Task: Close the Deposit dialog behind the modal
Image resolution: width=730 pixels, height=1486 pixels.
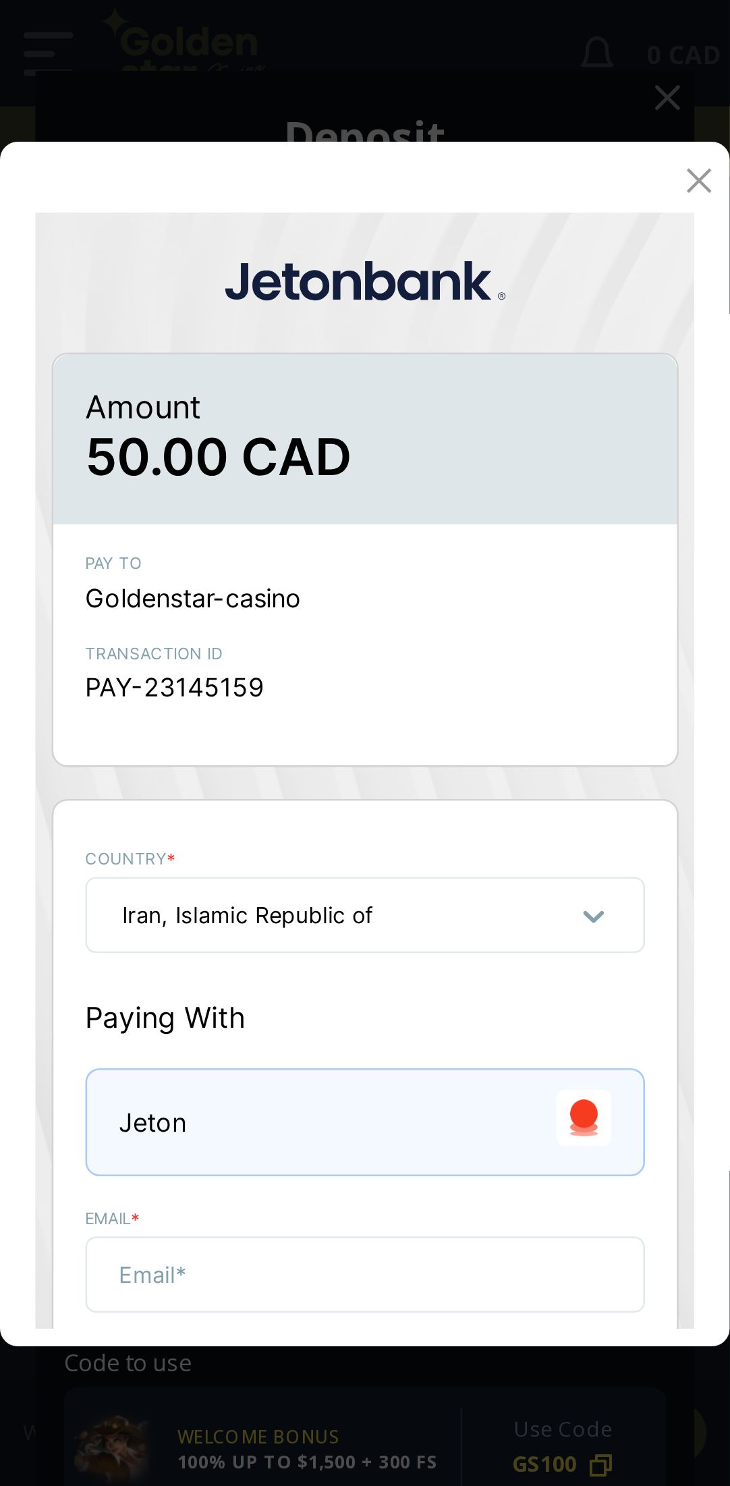Action: pos(667,98)
